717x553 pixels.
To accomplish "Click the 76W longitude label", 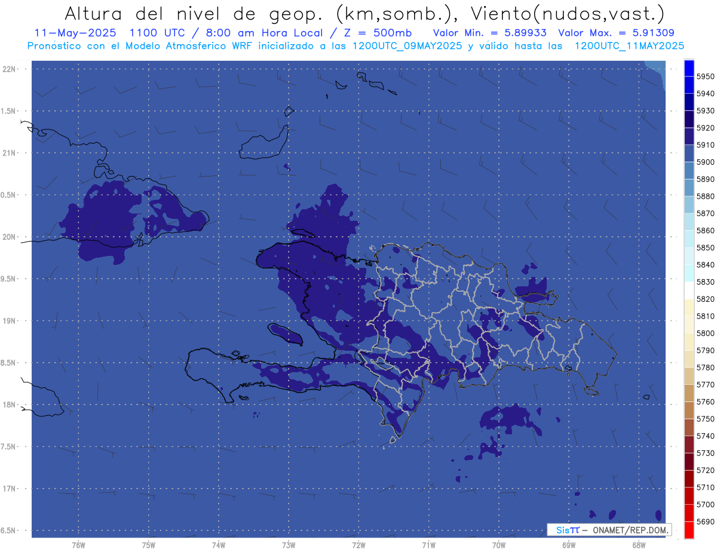I will 78,545.
